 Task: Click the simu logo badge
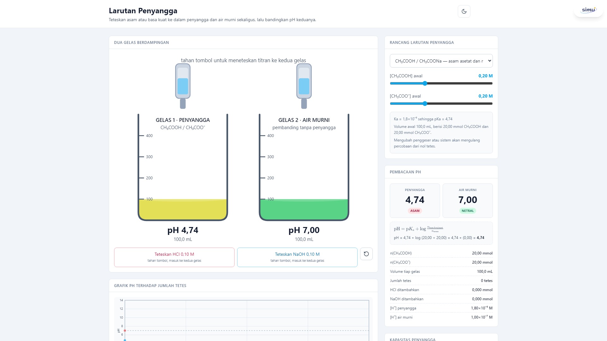point(588,10)
